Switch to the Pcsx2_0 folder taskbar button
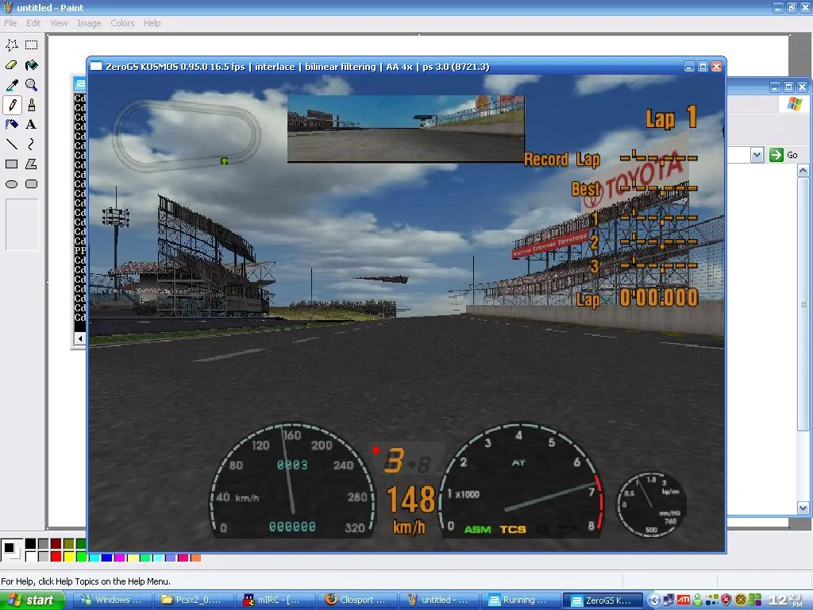 [x=192, y=600]
